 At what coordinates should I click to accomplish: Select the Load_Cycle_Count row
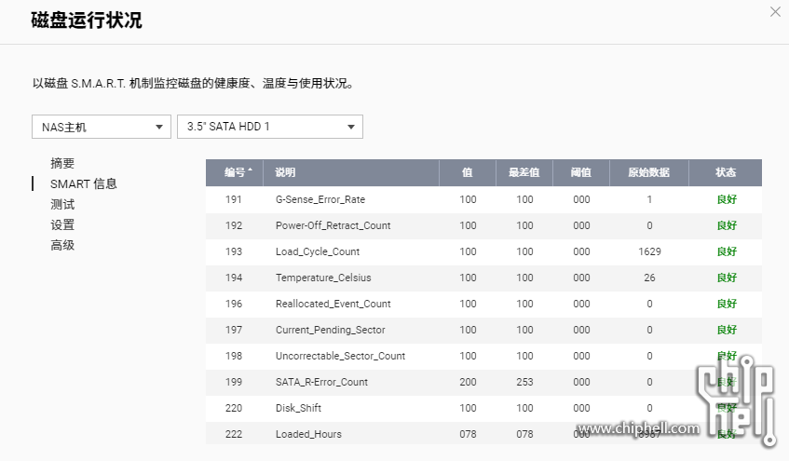coord(483,251)
